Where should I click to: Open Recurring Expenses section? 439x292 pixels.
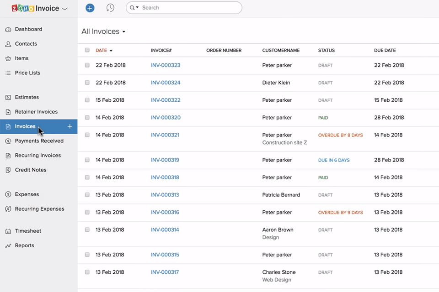[39, 209]
